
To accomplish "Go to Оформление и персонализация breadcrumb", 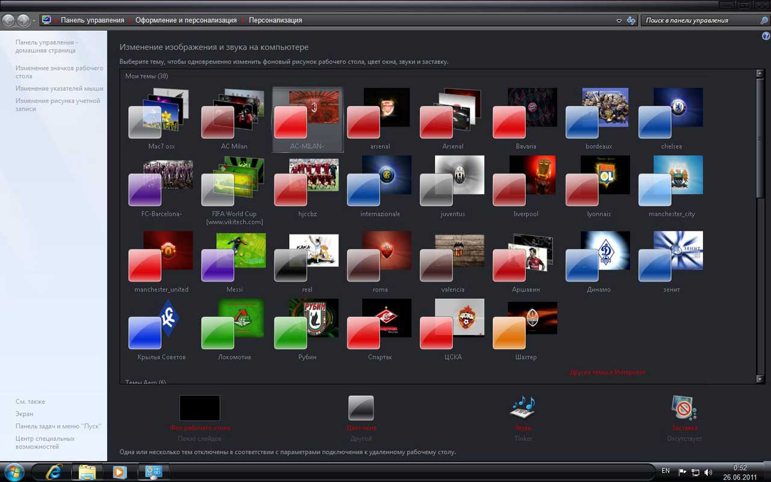I will click(x=186, y=20).
